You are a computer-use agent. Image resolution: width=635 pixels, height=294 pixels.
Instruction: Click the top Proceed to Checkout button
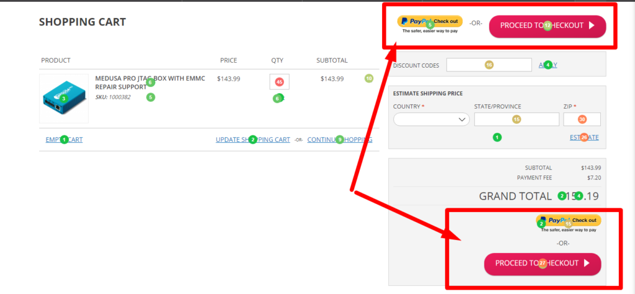[x=548, y=27]
